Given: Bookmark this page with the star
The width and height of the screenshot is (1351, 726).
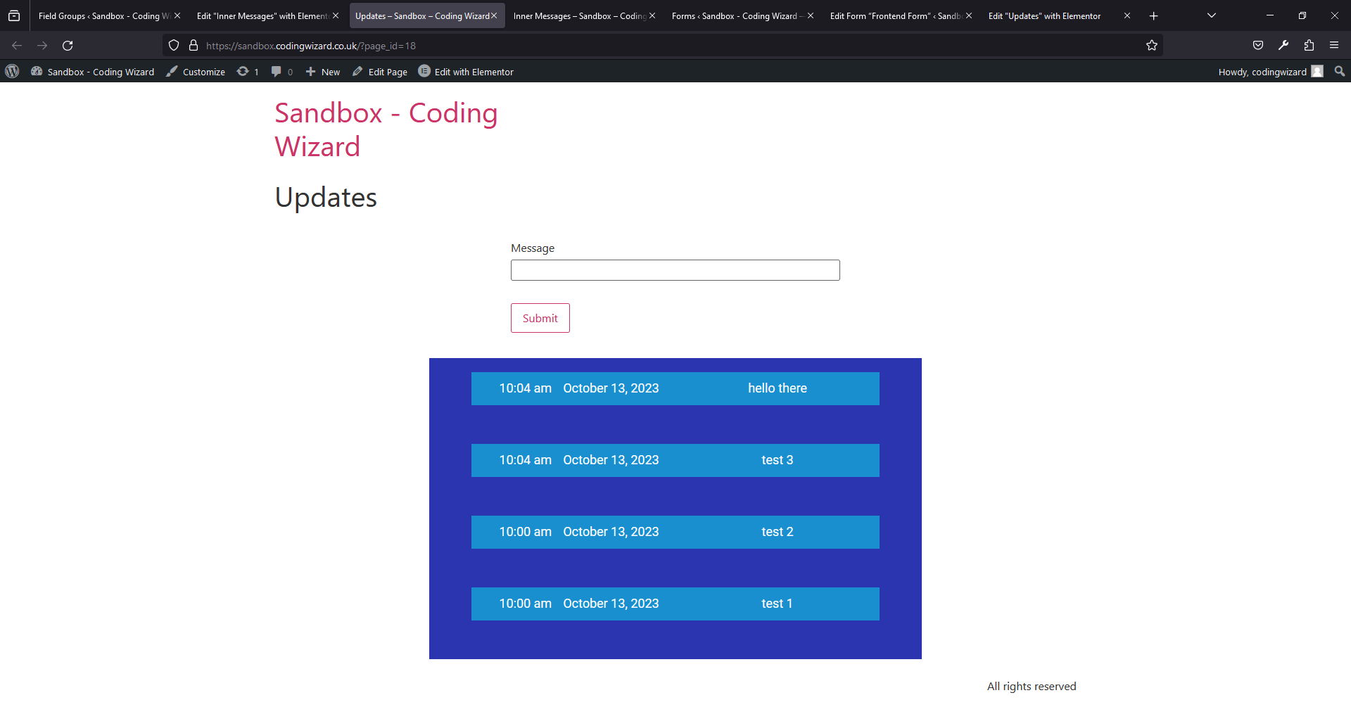Looking at the screenshot, I should point(1152,46).
